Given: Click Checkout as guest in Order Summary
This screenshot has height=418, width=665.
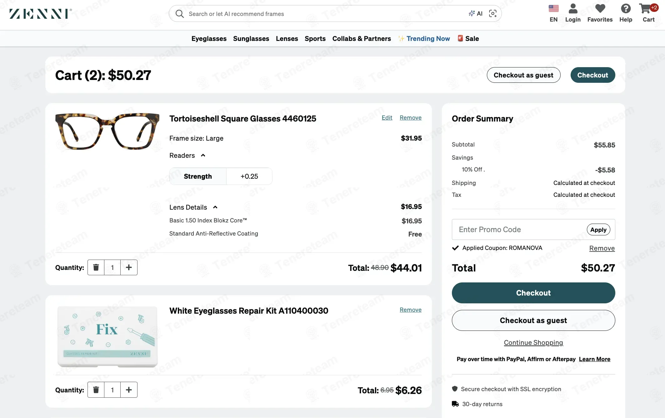Looking at the screenshot, I should click(x=533, y=320).
